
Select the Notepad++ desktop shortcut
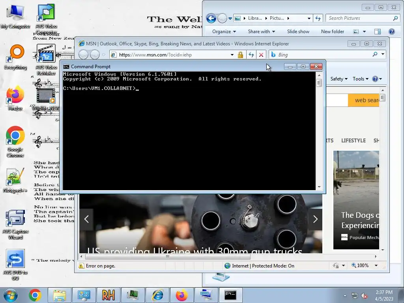15,180
